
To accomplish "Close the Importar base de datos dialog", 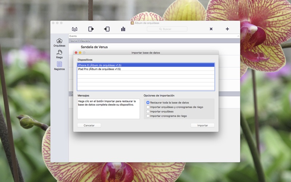I will (76, 53).
